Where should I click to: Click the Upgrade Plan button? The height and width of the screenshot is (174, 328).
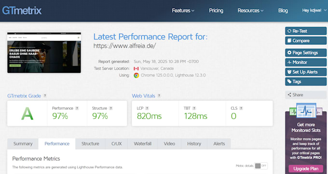click(306, 169)
